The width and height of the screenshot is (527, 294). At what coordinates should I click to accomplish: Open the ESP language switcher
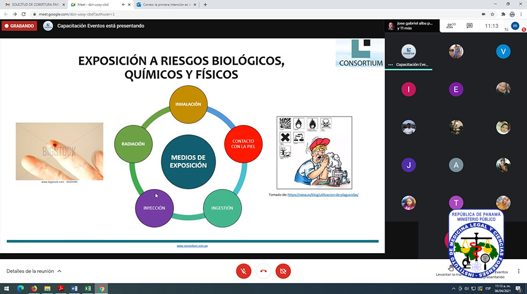click(488, 288)
